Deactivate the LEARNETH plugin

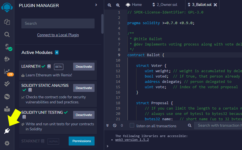coord(84,67)
